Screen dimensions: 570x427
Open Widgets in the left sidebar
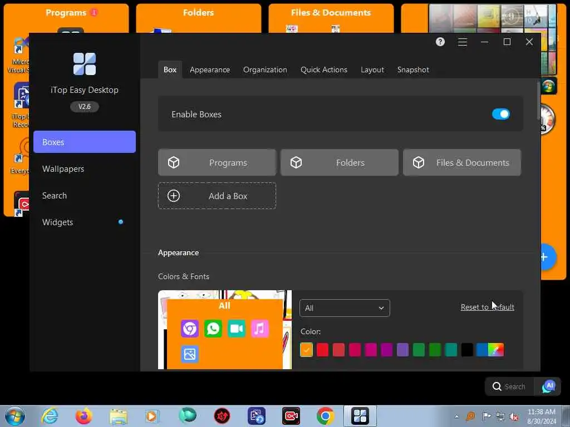(57, 222)
